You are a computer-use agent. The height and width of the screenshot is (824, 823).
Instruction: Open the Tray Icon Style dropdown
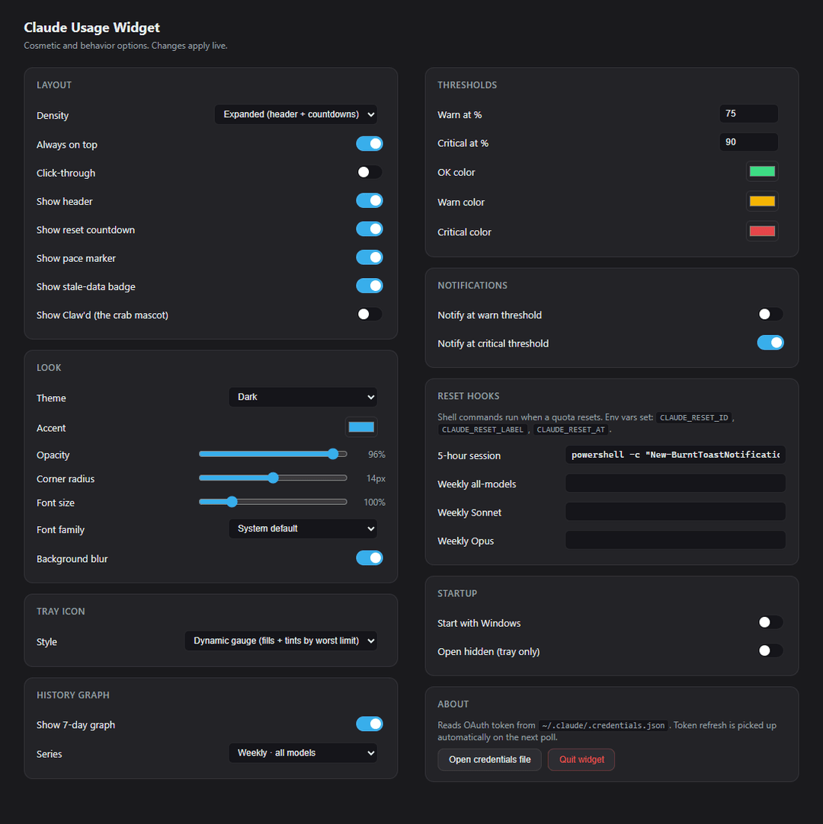pos(281,640)
